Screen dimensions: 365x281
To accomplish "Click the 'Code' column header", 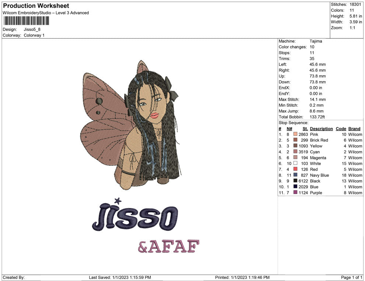I will pyautogui.click(x=341, y=129).
